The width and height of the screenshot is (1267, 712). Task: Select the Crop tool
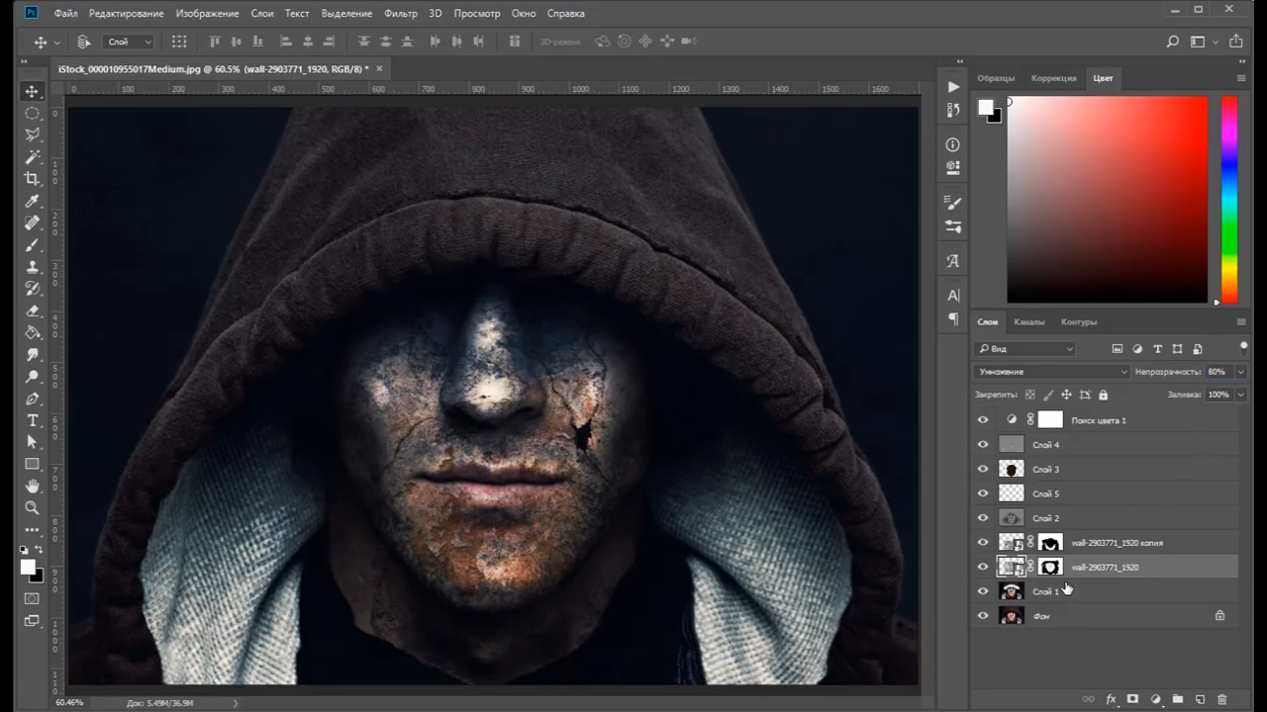(x=32, y=179)
